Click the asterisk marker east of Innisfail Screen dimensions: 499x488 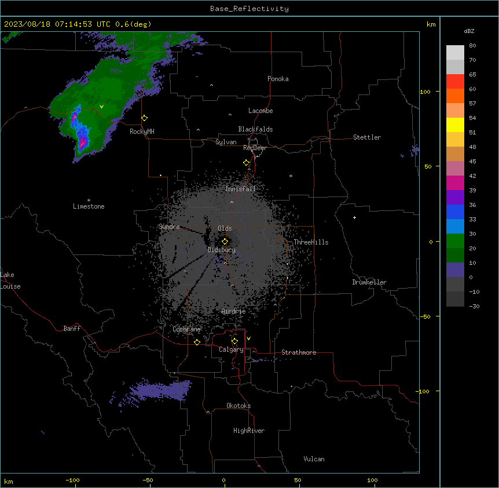click(291, 176)
